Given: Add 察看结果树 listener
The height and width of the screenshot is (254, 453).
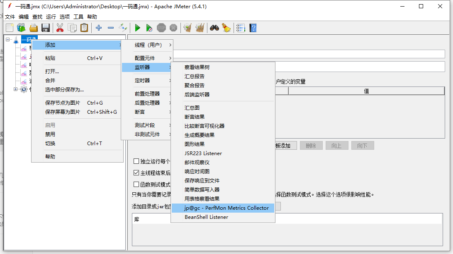Looking at the screenshot, I should click(x=223, y=67).
